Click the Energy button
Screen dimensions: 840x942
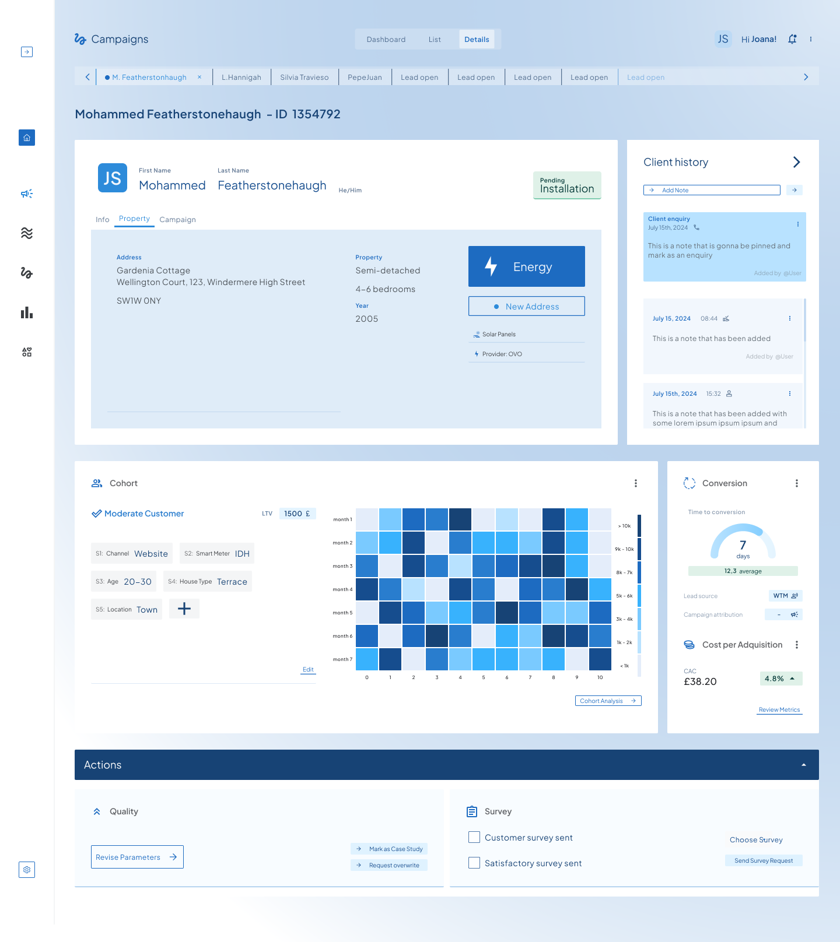click(x=527, y=266)
